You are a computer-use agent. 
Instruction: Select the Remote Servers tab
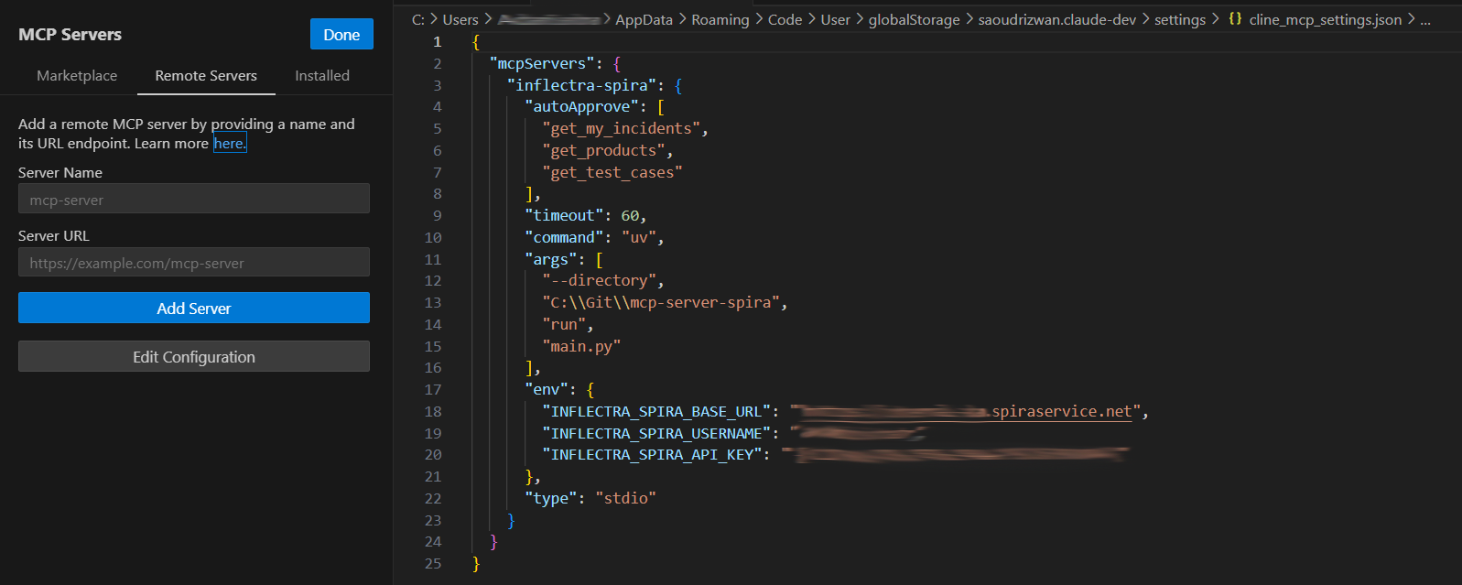[206, 76]
